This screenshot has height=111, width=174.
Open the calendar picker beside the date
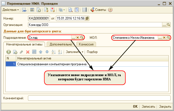click(x=87, y=18)
